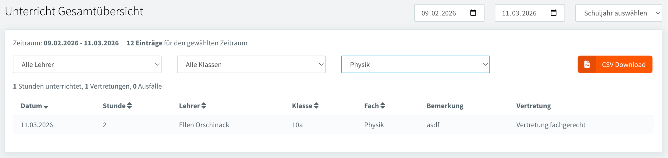Sort table by Lehrer sort arrows
This screenshot has height=158, width=668.
click(204, 106)
